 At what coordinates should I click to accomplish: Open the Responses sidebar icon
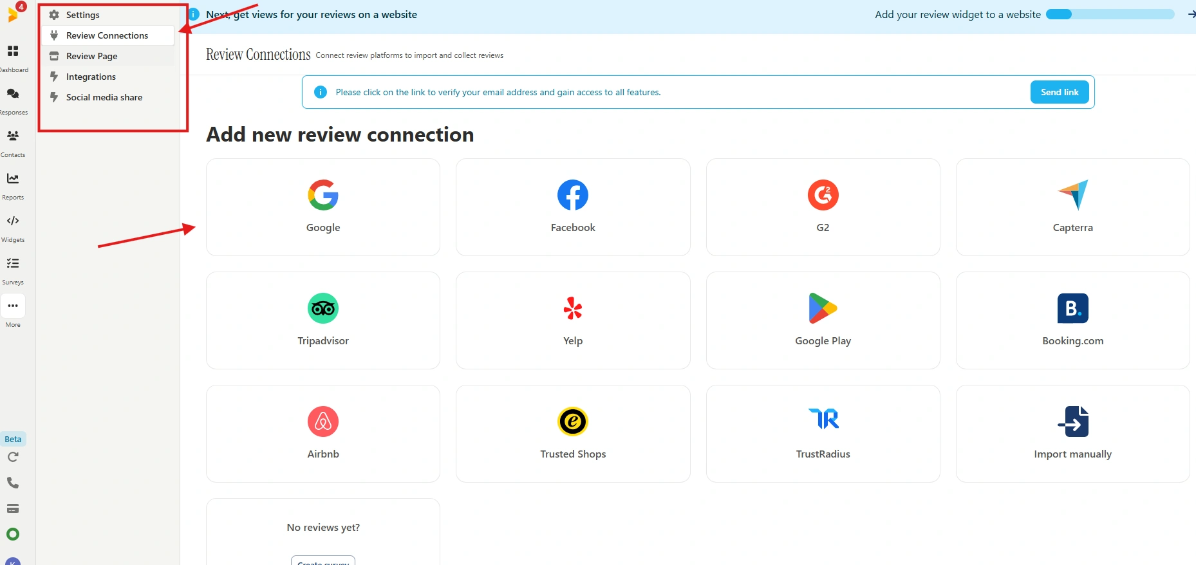13,94
